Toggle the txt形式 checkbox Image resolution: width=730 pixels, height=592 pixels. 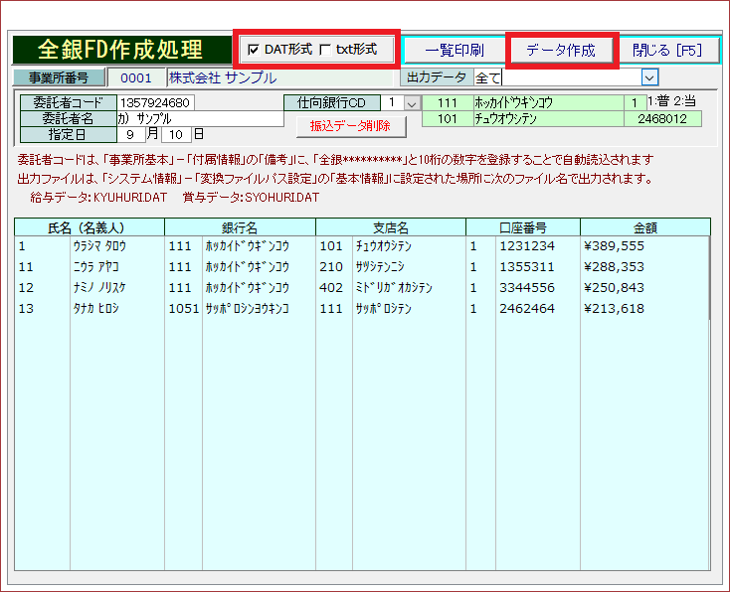pos(325,50)
